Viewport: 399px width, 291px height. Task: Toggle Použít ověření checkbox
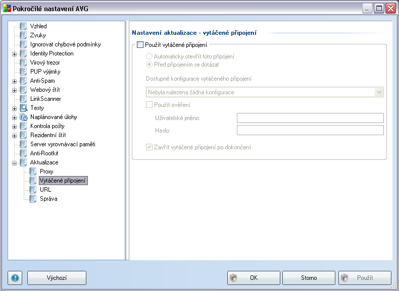coord(149,105)
